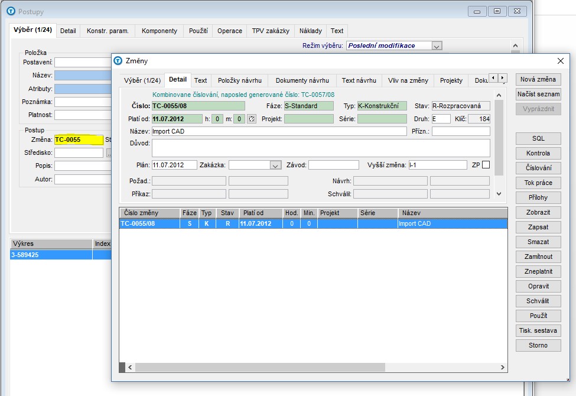
Task: Toggle the ZP checkbox
Action: click(486, 165)
